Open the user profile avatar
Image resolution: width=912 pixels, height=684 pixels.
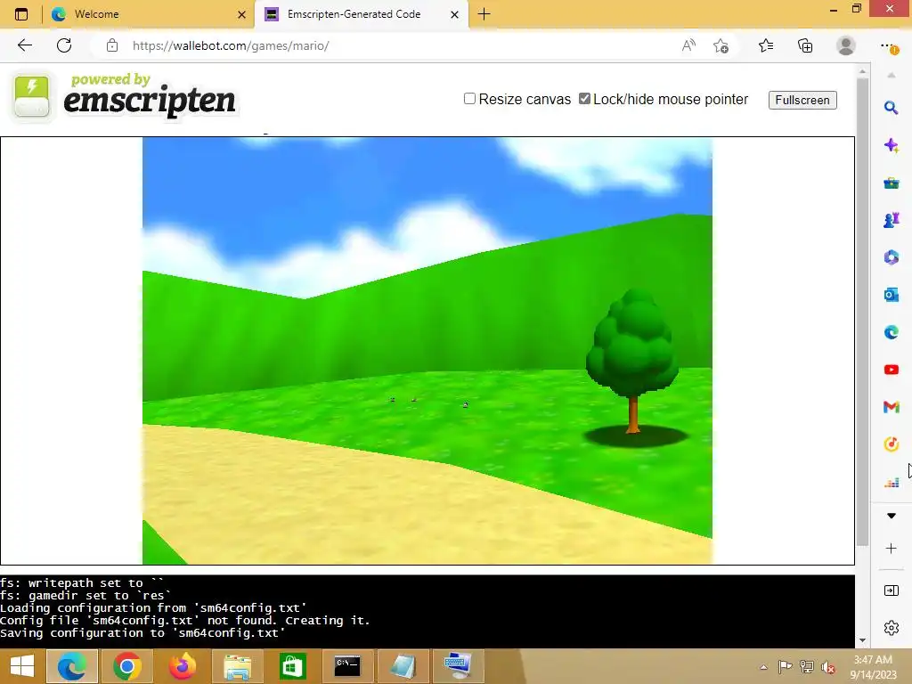click(846, 45)
